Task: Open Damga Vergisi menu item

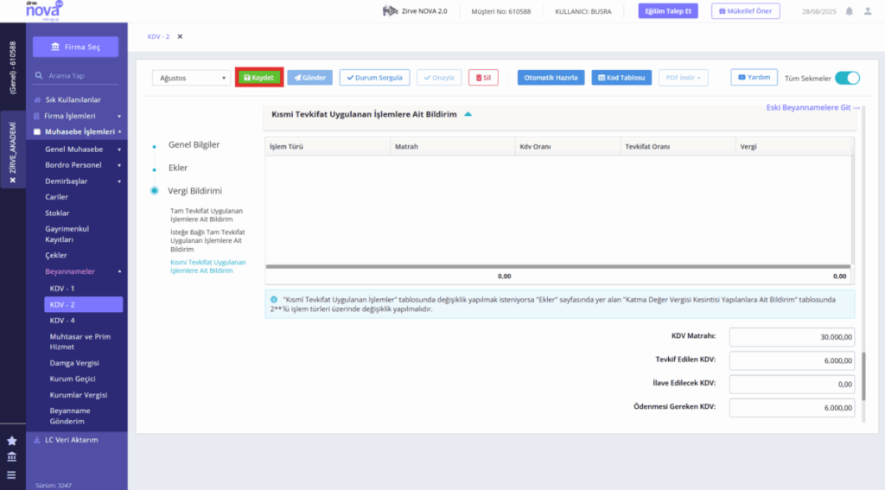Action: click(74, 363)
